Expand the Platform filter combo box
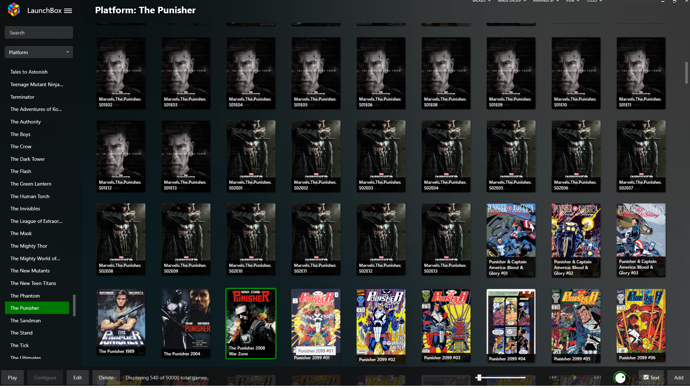The height and width of the screenshot is (388, 690). tap(39, 52)
